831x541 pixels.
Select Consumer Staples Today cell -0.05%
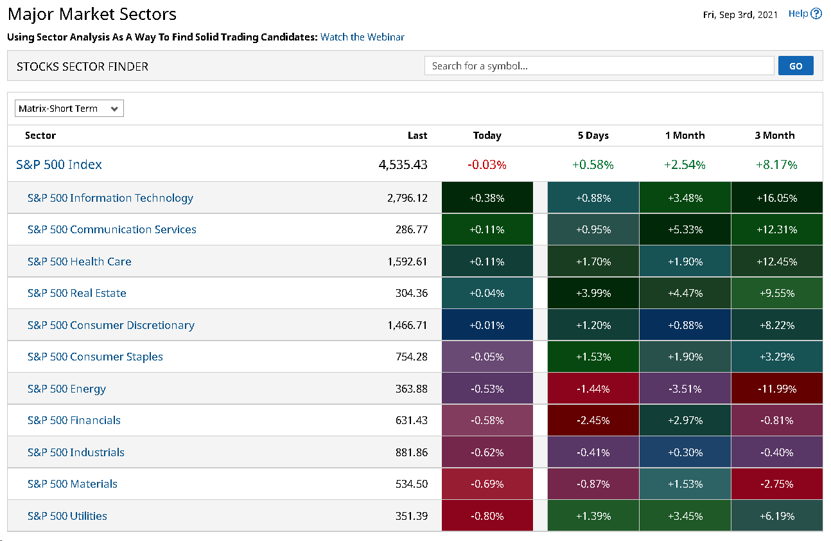487,357
